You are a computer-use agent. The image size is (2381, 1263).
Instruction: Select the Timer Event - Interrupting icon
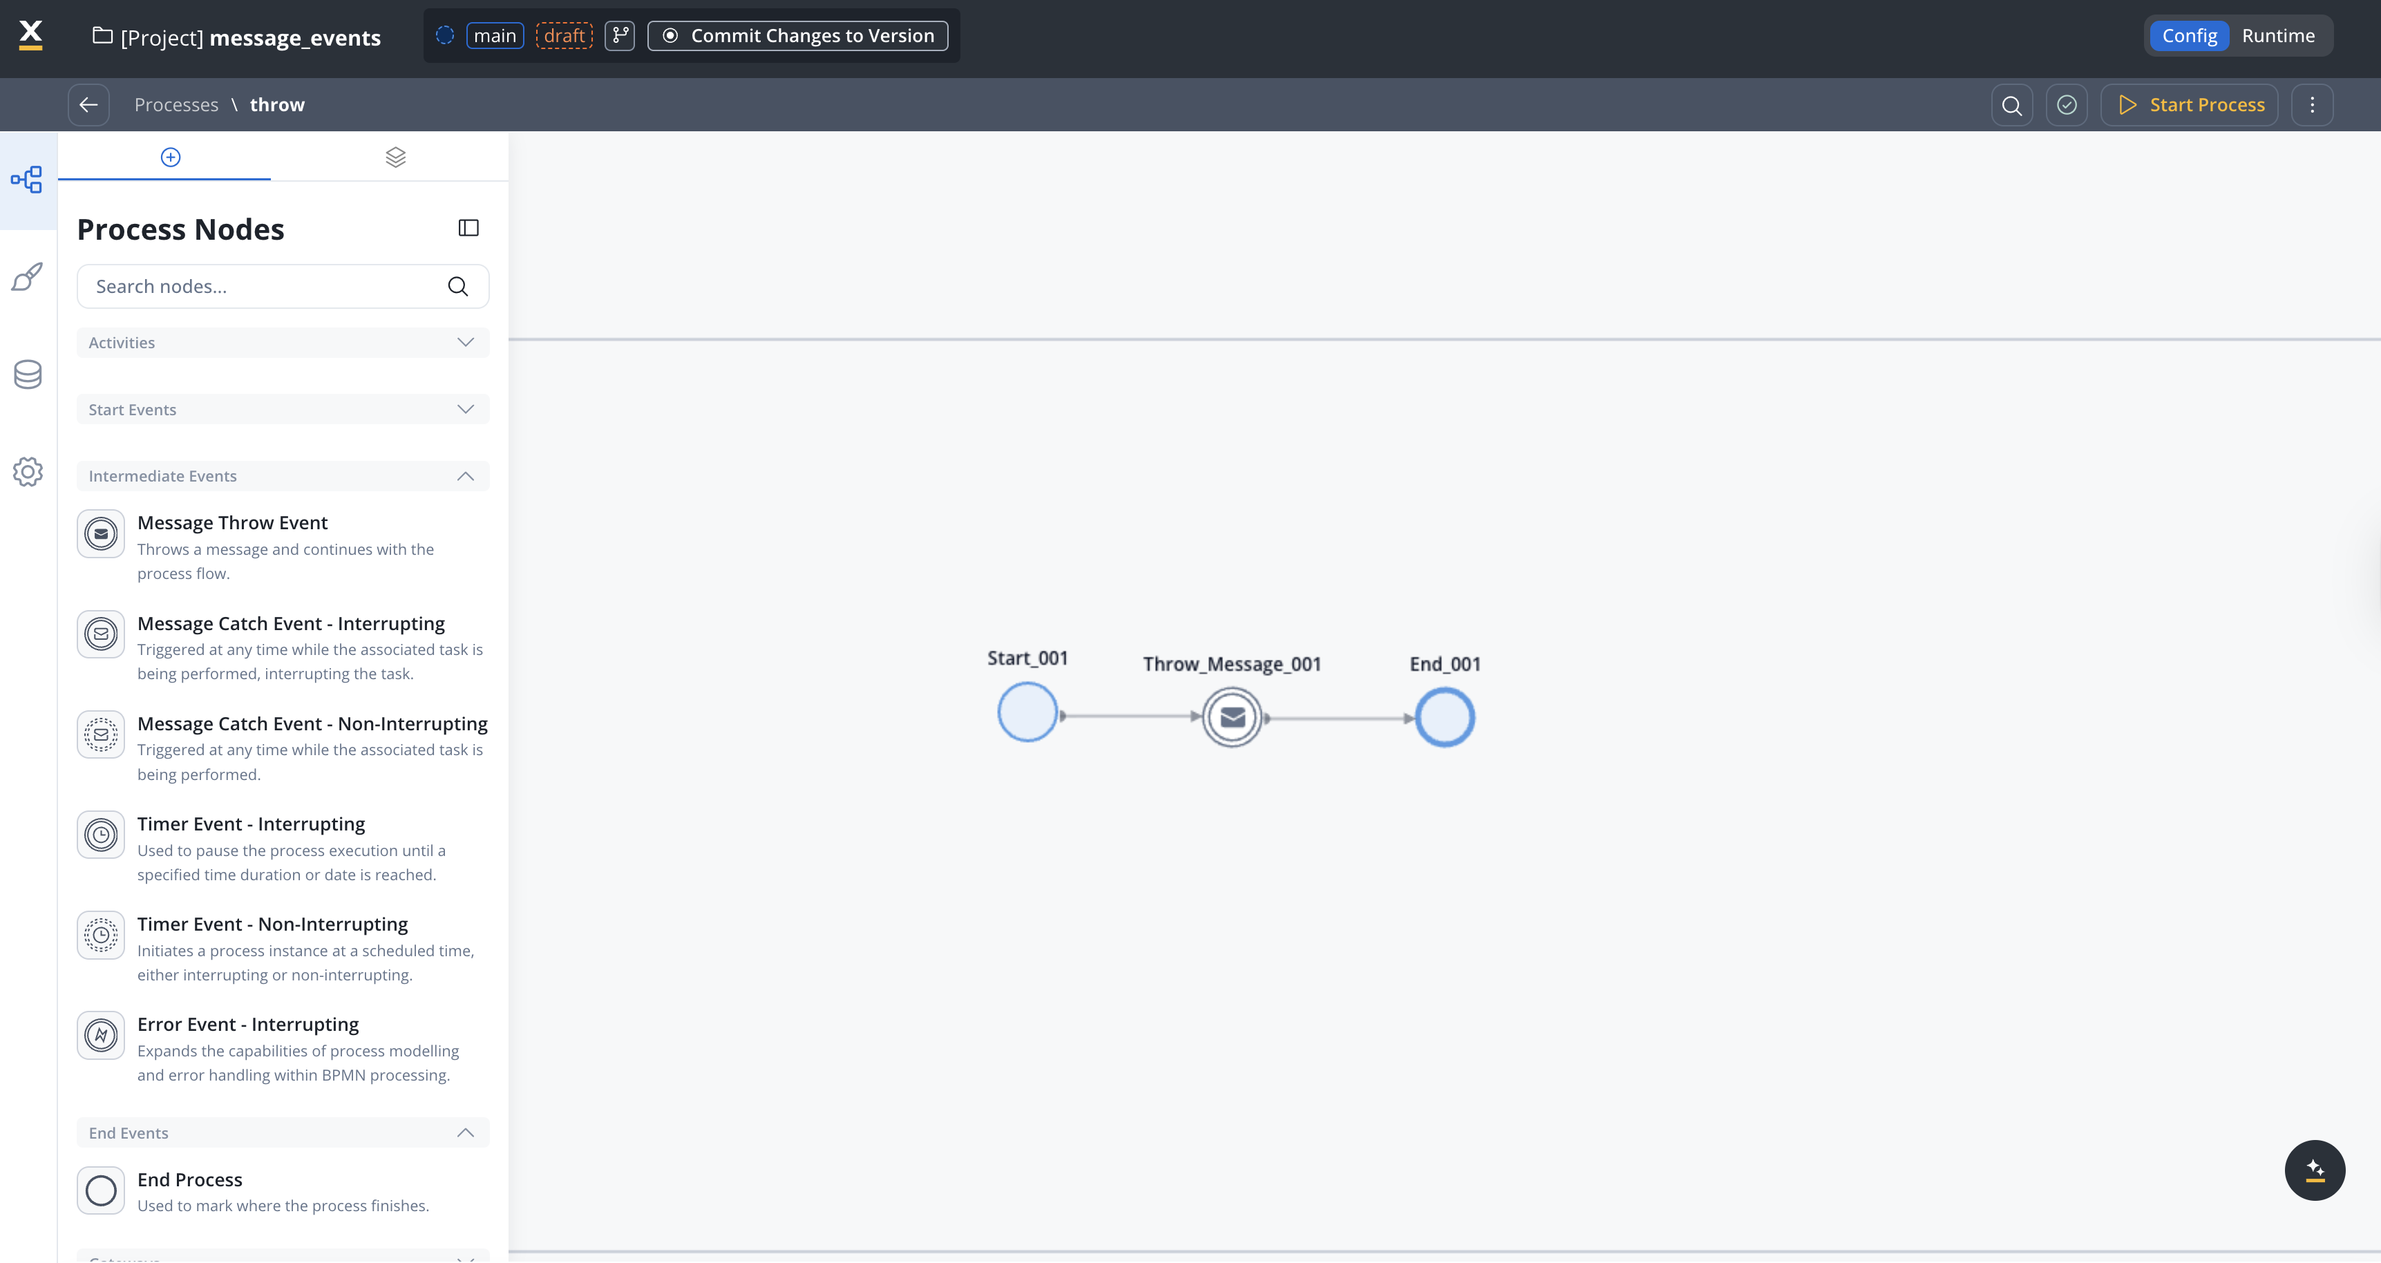coord(101,835)
